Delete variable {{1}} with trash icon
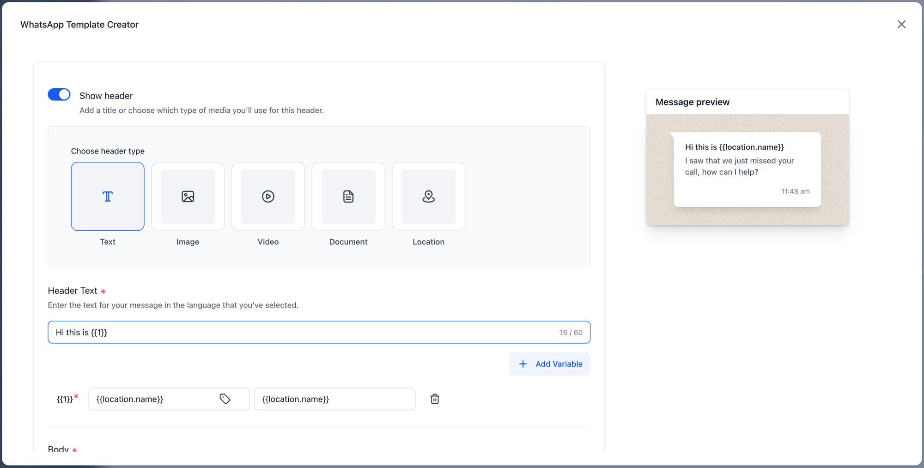 pos(435,399)
